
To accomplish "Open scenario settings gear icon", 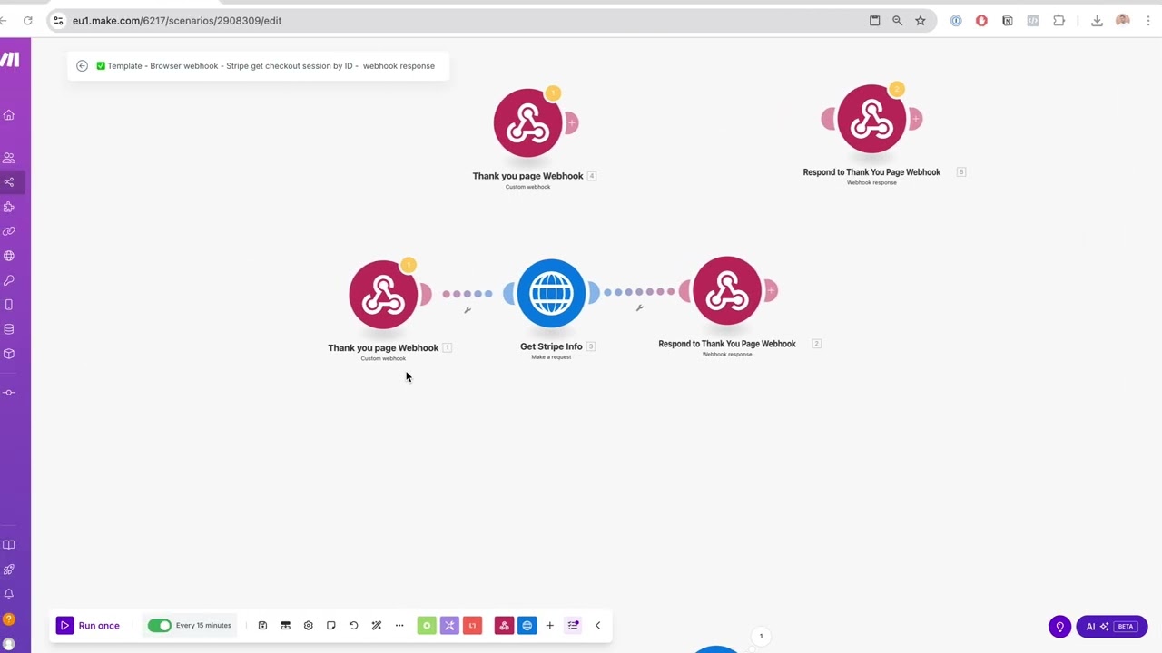I will pos(308,625).
